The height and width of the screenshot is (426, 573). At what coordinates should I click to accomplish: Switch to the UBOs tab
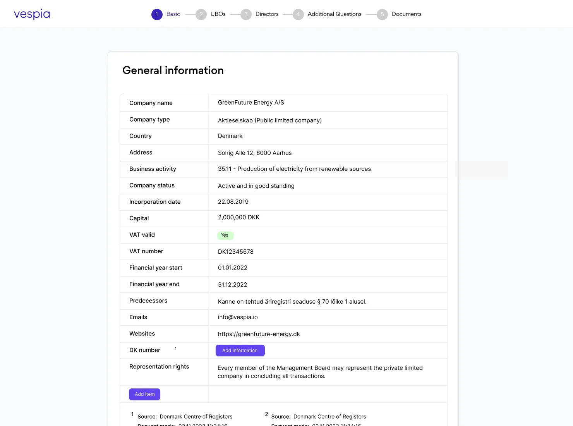[x=218, y=14]
